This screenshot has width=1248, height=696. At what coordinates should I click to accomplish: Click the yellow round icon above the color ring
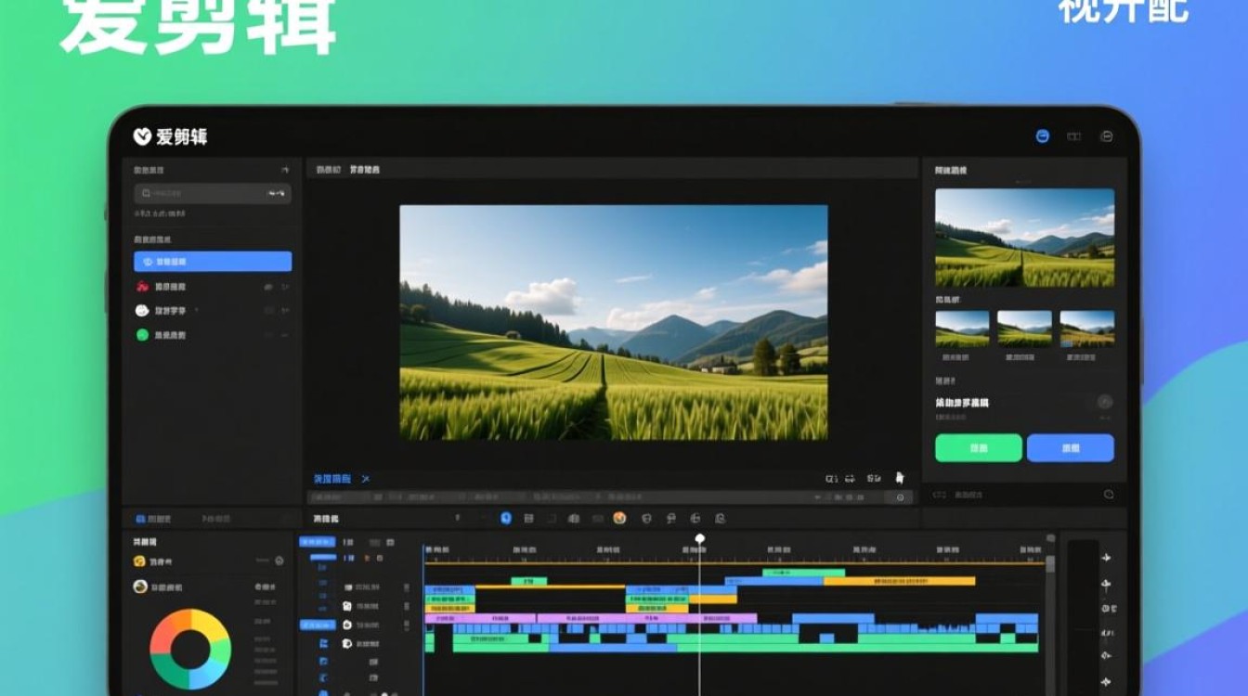point(139,561)
